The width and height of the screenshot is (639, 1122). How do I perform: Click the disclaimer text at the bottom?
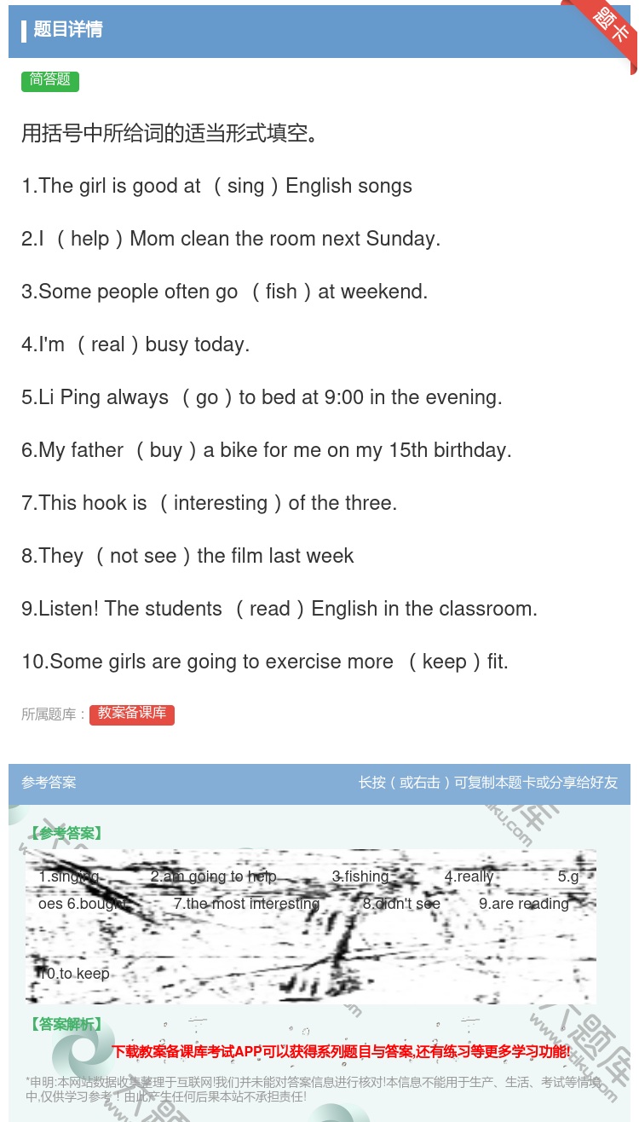coord(314,1090)
